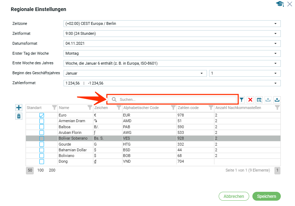Click the Abbrechen button
295x206 pixels.
234,196
